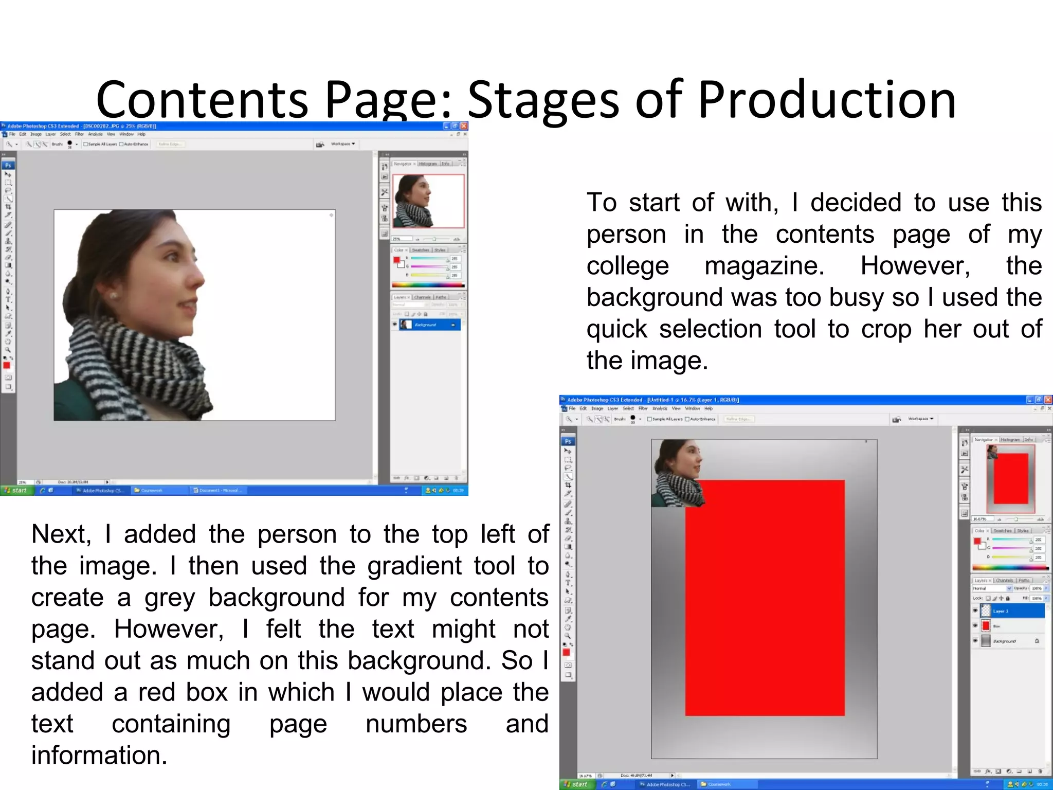This screenshot has width=1053, height=790.
Task: Open tool preset picker arrow in the Untitled-1 options bar
Action: [x=577, y=419]
